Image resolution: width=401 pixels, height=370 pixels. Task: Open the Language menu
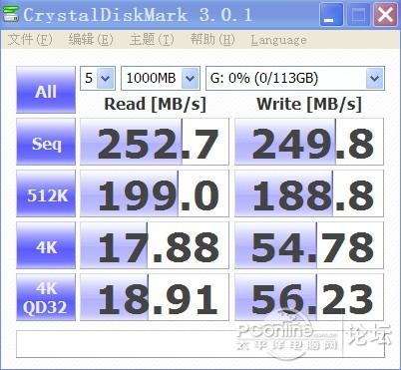click(x=278, y=40)
